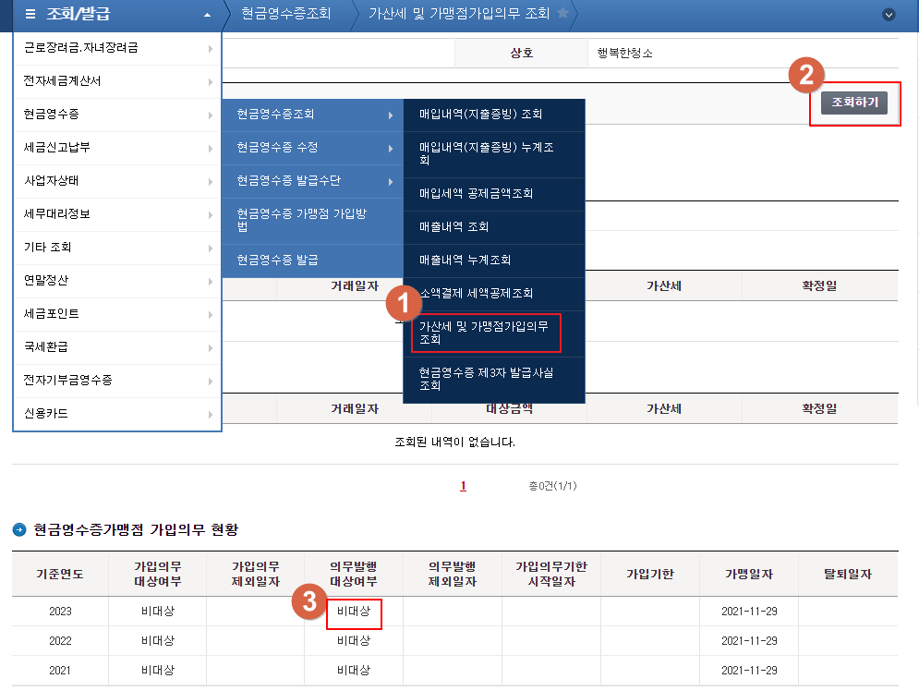Click the 현금영수증조회 breadcrumb tab
Viewport: 919px width, 691px height.
click(x=286, y=14)
